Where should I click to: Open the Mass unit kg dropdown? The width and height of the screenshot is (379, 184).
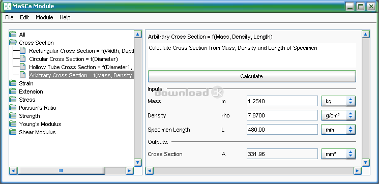click(x=338, y=101)
